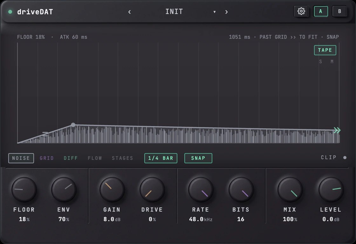Switch to state A
Screen dimensions: 356x244
[x=321, y=11]
